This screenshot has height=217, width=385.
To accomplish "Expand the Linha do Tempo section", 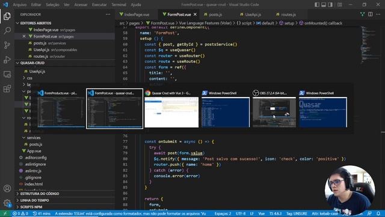I will tap(34, 200).
